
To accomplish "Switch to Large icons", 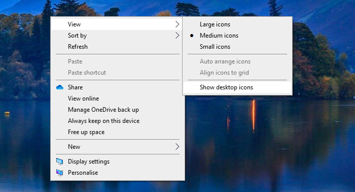I will pos(237,24).
